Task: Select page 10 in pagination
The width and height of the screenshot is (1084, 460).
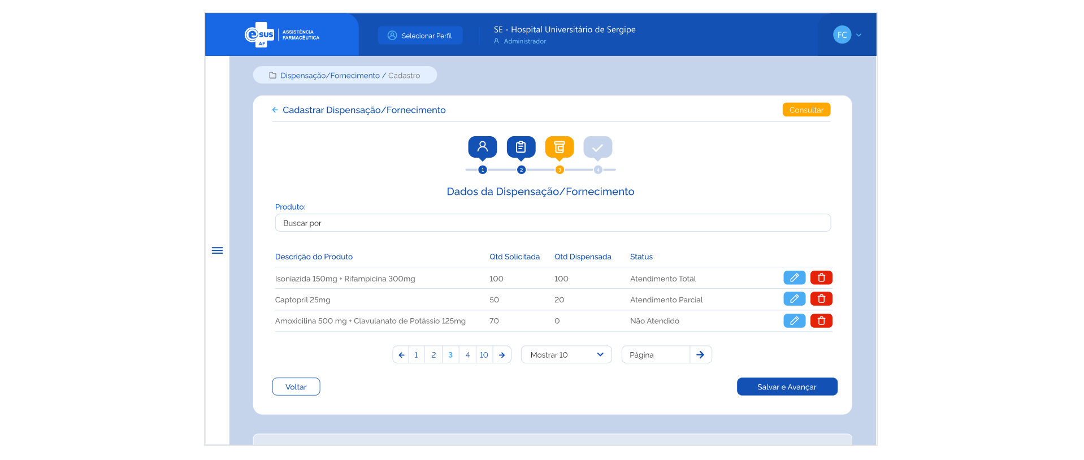Action: 484,355
